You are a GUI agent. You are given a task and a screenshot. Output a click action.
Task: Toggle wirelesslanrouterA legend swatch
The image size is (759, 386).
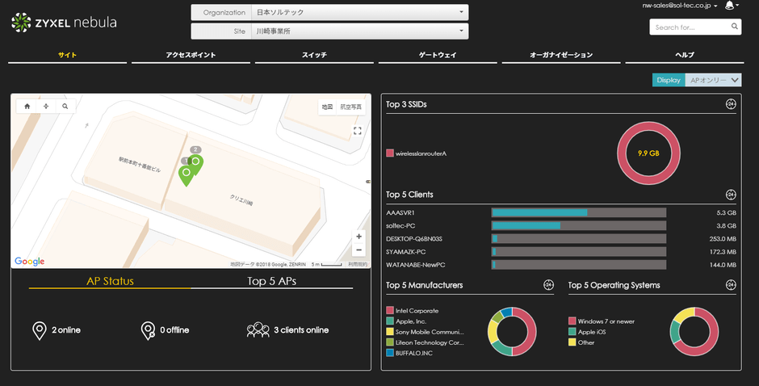[390, 153]
